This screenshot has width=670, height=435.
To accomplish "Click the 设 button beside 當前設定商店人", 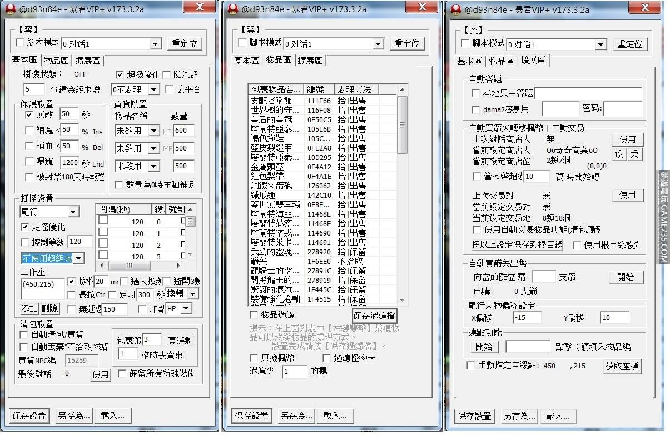I will click(x=619, y=154).
